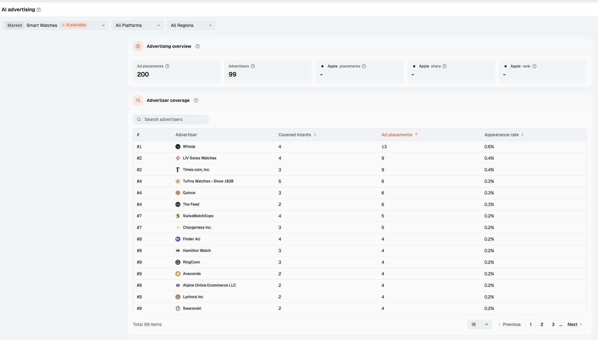The image size is (598, 340).
Task: Click the Advertiser coverage info icon
Action: [196, 100]
